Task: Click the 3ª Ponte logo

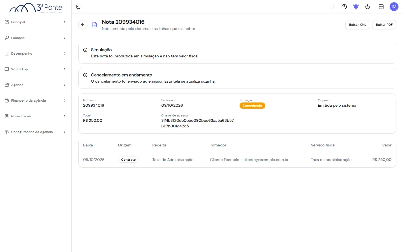Action: pos(36,8)
